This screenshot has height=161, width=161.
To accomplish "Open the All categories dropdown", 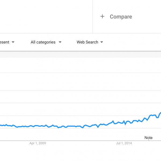I will [x=46, y=42].
